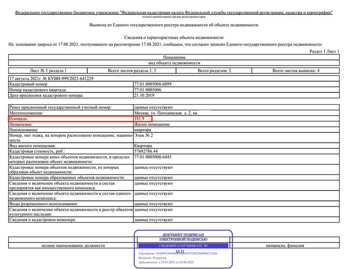The image size is (347, 269).
Task: Click the heading 'Сведения о характеристиках объекта недвижимости'
Action: pos(174,37)
